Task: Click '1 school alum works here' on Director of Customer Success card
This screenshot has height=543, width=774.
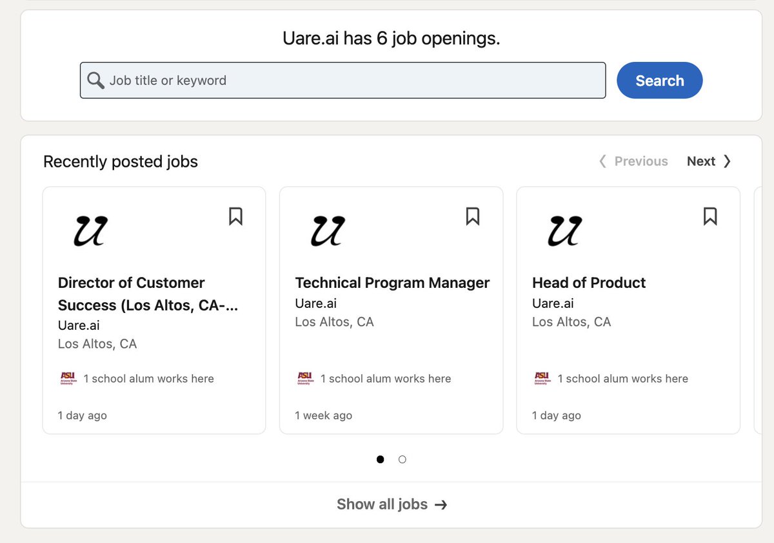Action: coord(148,379)
